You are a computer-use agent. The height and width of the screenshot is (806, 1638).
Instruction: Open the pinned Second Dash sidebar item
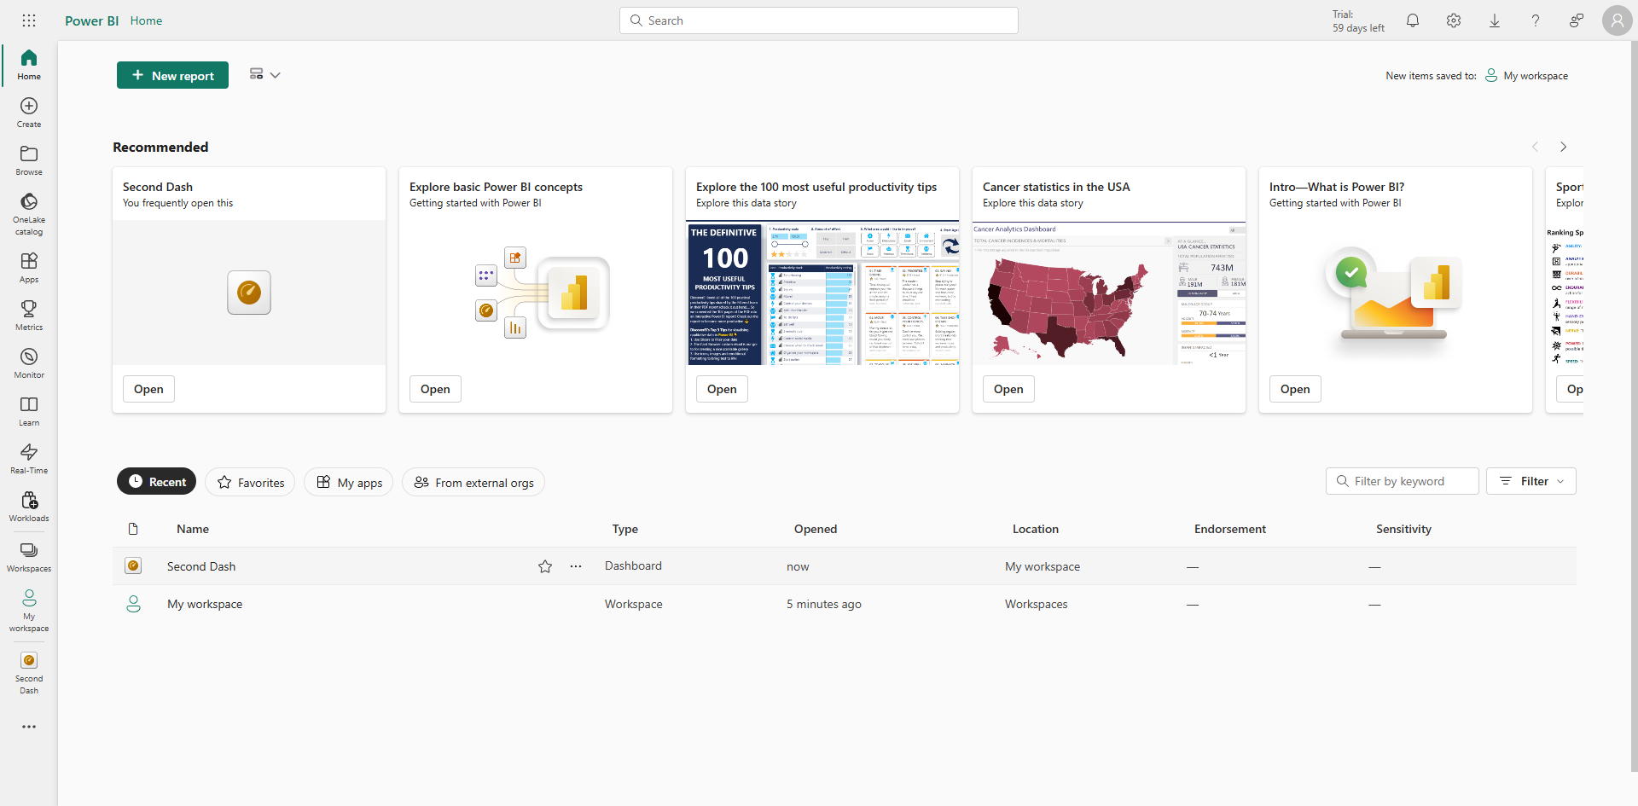pos(29,672)
